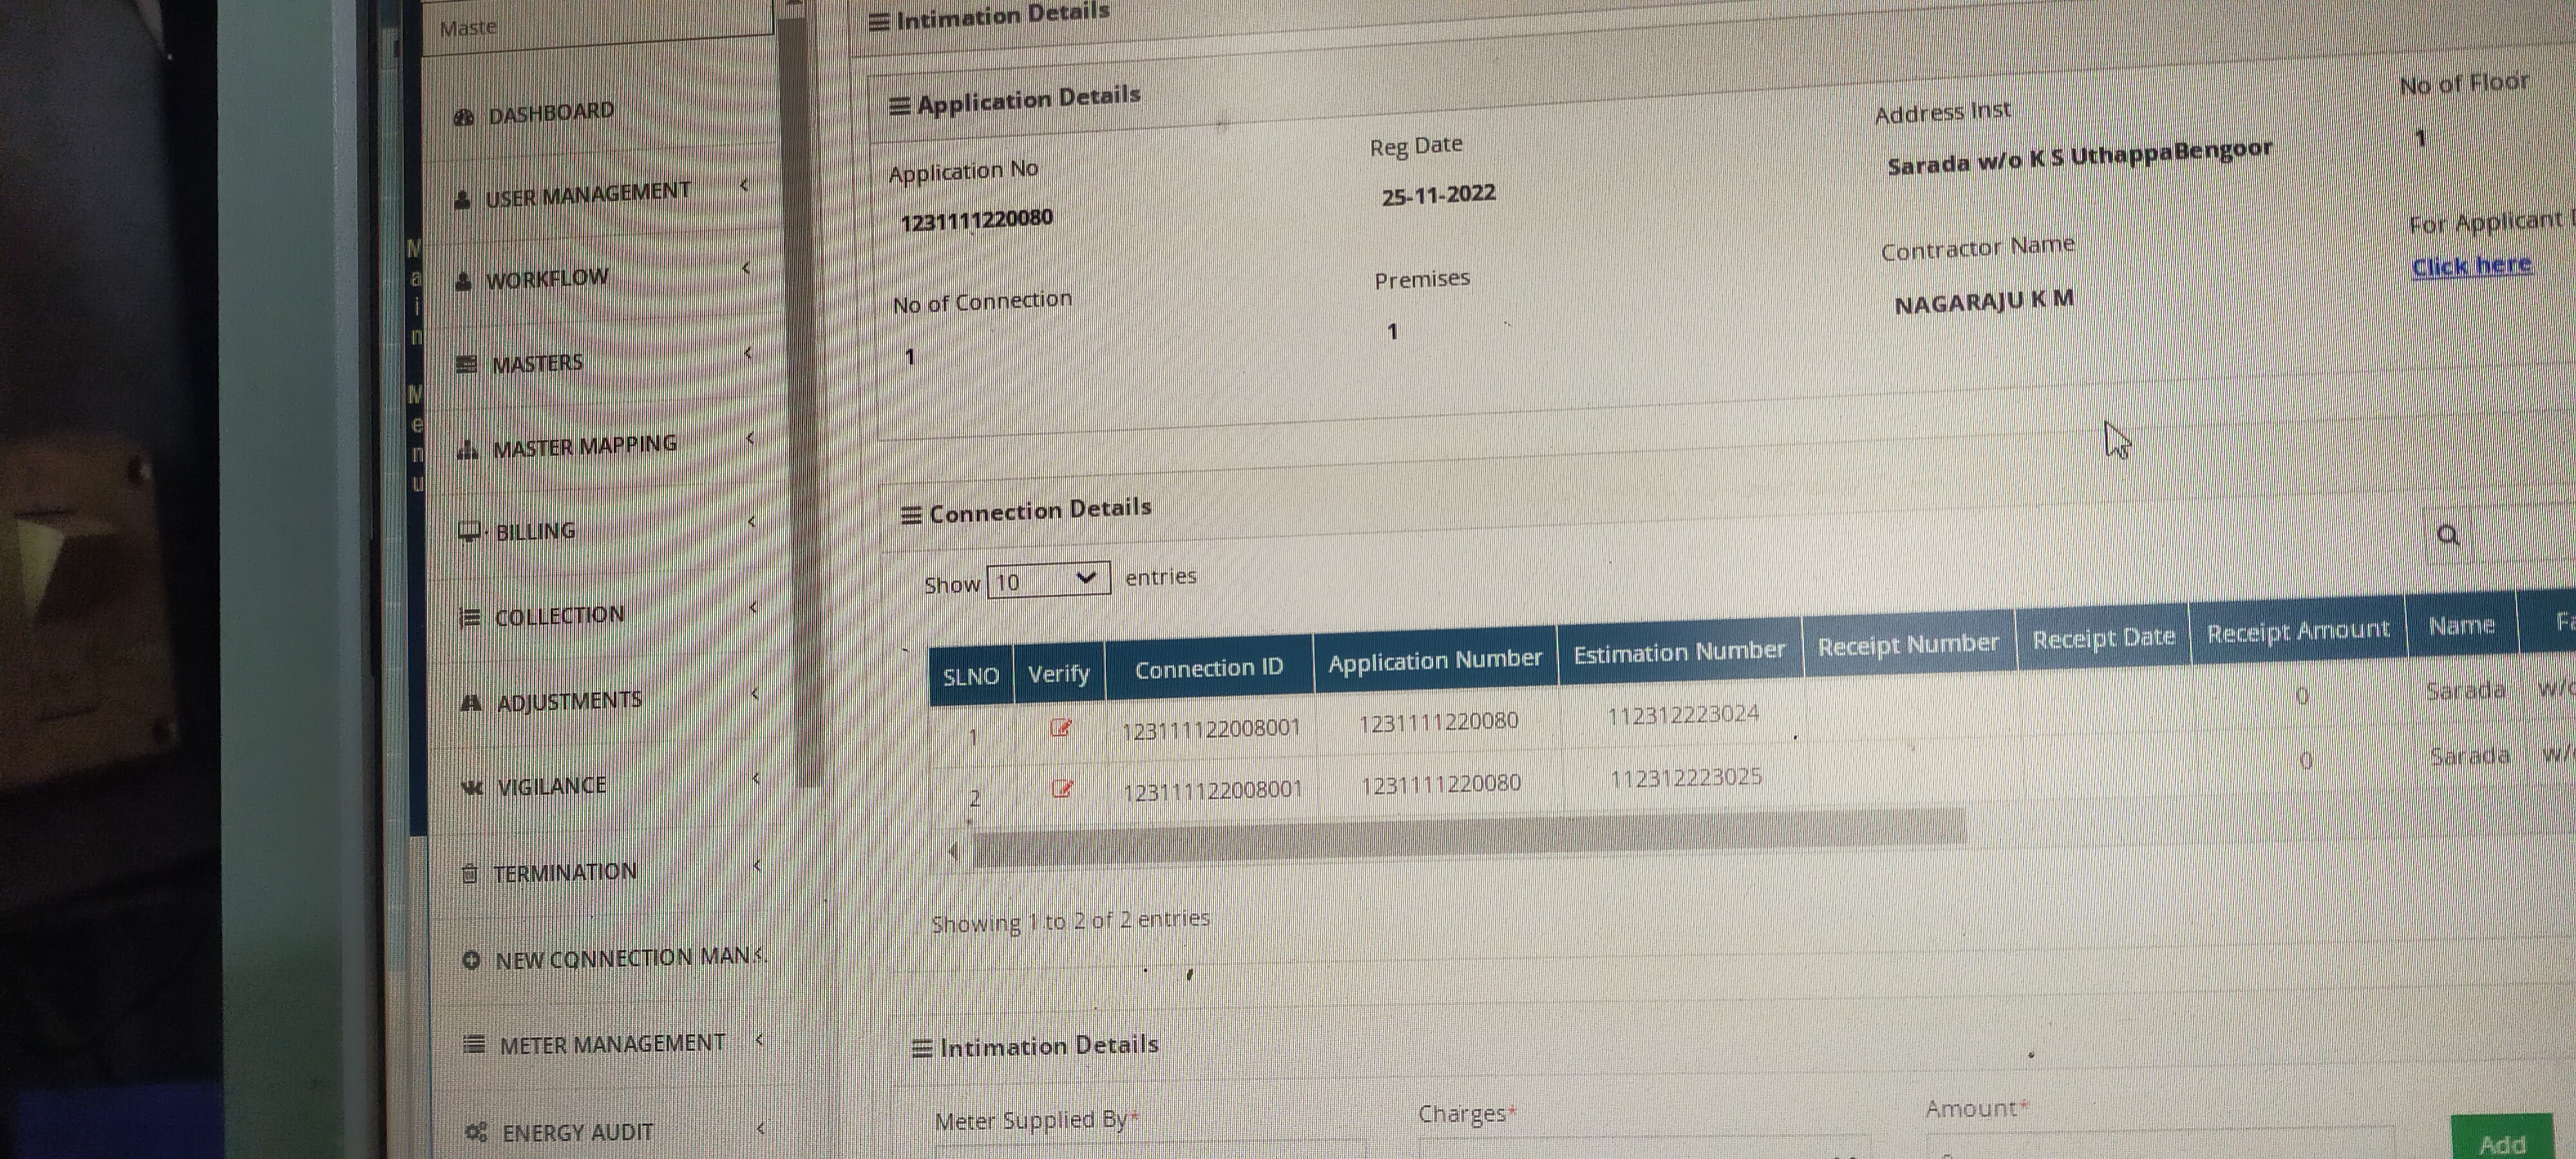Click the Workflow sidebar icon
This screenshot has width=2576, height=1159.
click(463, 283)
